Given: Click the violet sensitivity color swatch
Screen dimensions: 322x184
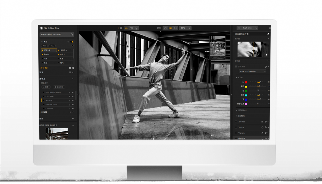Looking at the screenshot, I should pos(246,104).
